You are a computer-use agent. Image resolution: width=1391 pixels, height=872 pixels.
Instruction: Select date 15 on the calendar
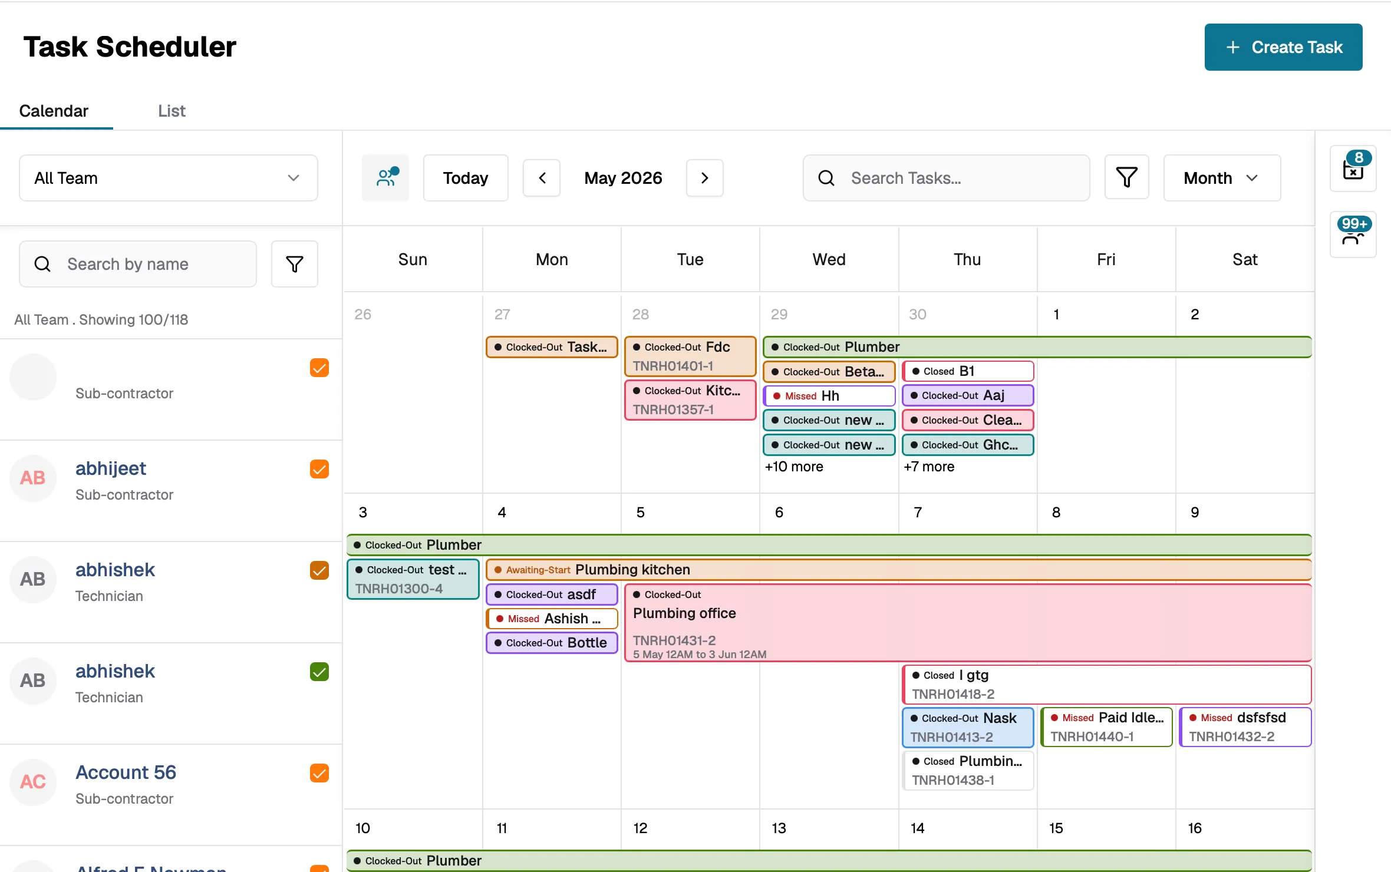coord(1056,828)
